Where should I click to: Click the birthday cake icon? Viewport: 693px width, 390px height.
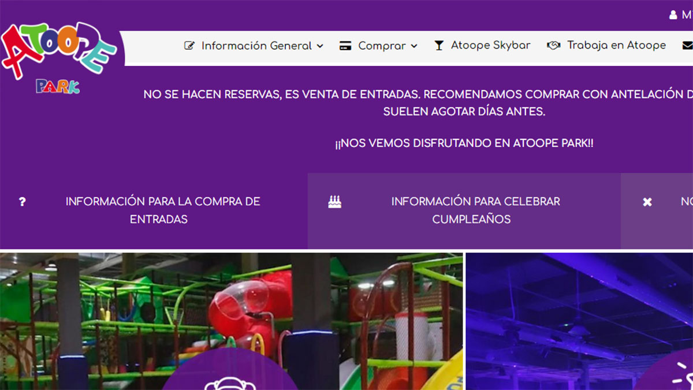(334, 202)
